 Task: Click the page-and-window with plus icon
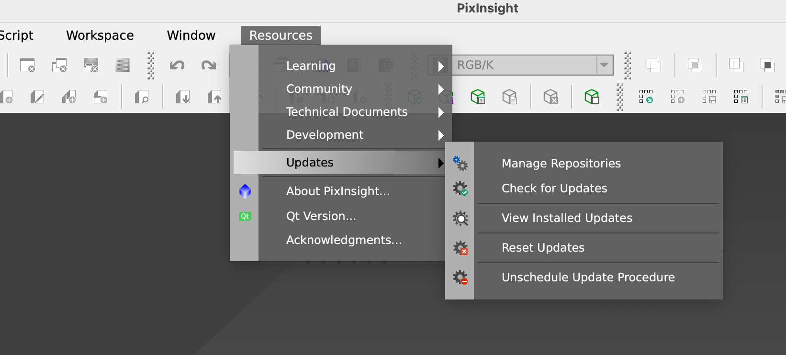[101, 97]
